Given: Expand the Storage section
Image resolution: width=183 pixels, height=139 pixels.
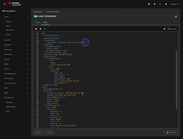Looking at the screenshot, I should point(16,59).
